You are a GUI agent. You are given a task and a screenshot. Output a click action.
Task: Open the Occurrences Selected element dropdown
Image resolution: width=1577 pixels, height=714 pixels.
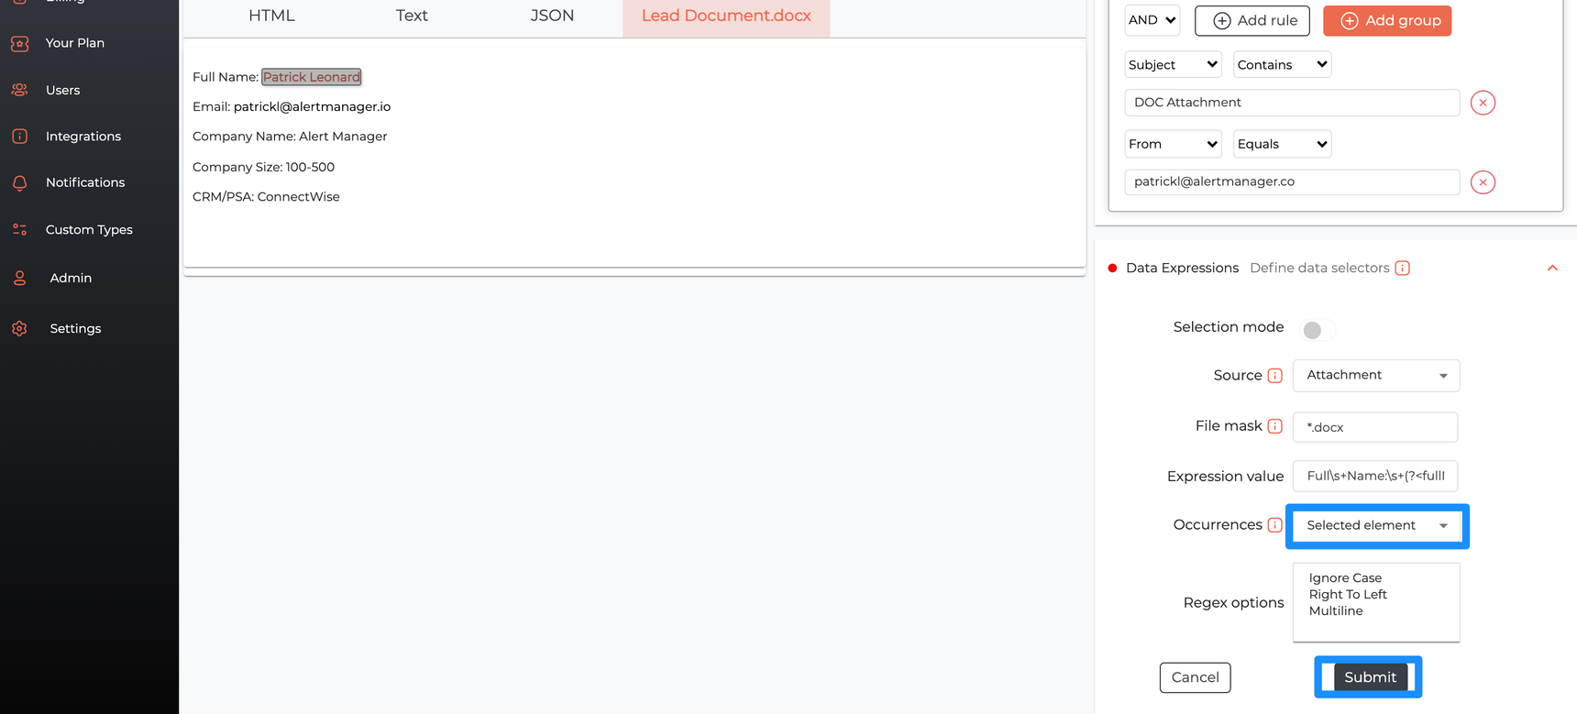click(x=1376, y=526)
